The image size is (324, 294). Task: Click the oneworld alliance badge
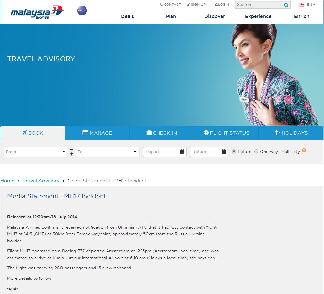[x=82, y=11]
